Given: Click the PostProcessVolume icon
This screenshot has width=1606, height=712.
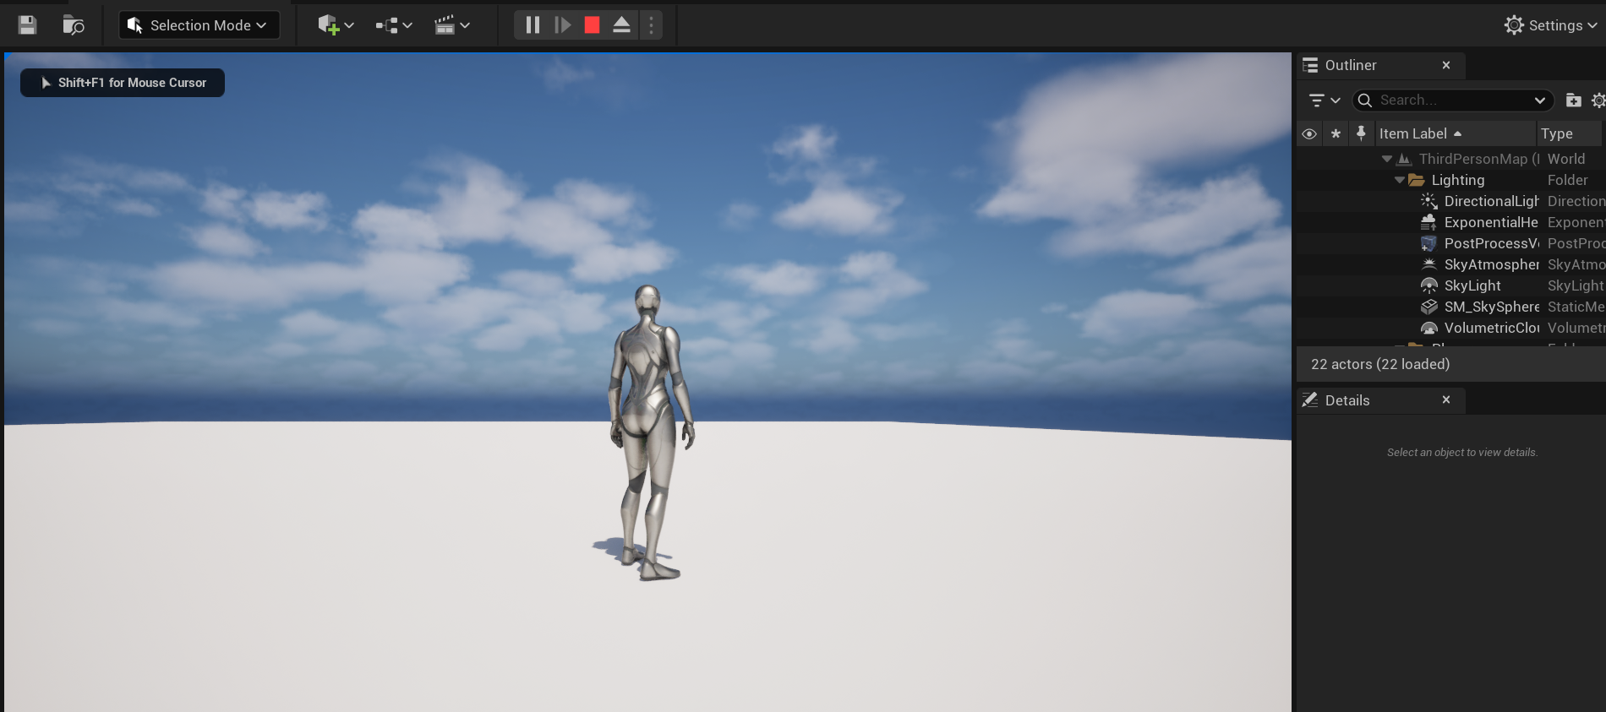Looking at the screenshot, I should (1428, 243).
